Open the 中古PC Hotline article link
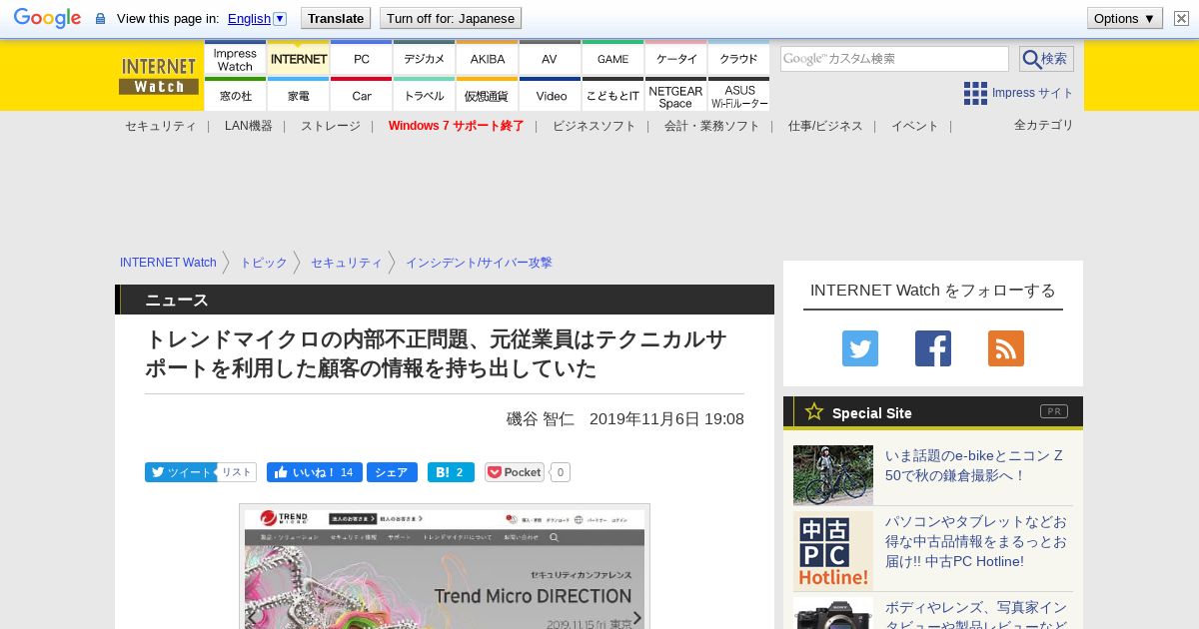This screenshot has width=1199, height=629. (976, 541)
